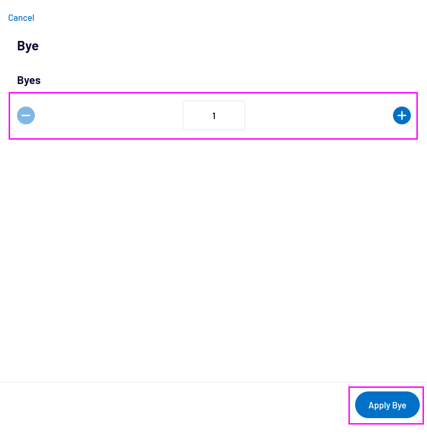Lower the byes value using the stepper minus
The width and height of the screenshot is (427, 434).
(26, 115)
